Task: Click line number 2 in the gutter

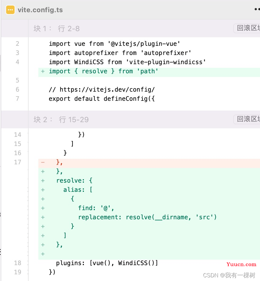Action: [x=17, y=44]
